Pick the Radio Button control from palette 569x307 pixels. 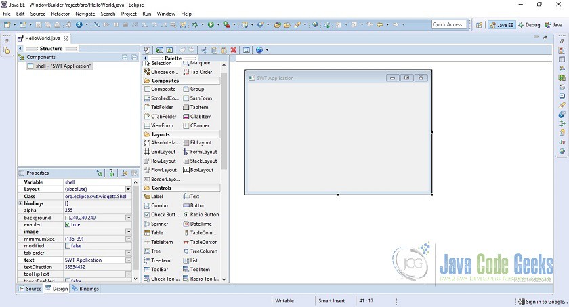point(201,215)
